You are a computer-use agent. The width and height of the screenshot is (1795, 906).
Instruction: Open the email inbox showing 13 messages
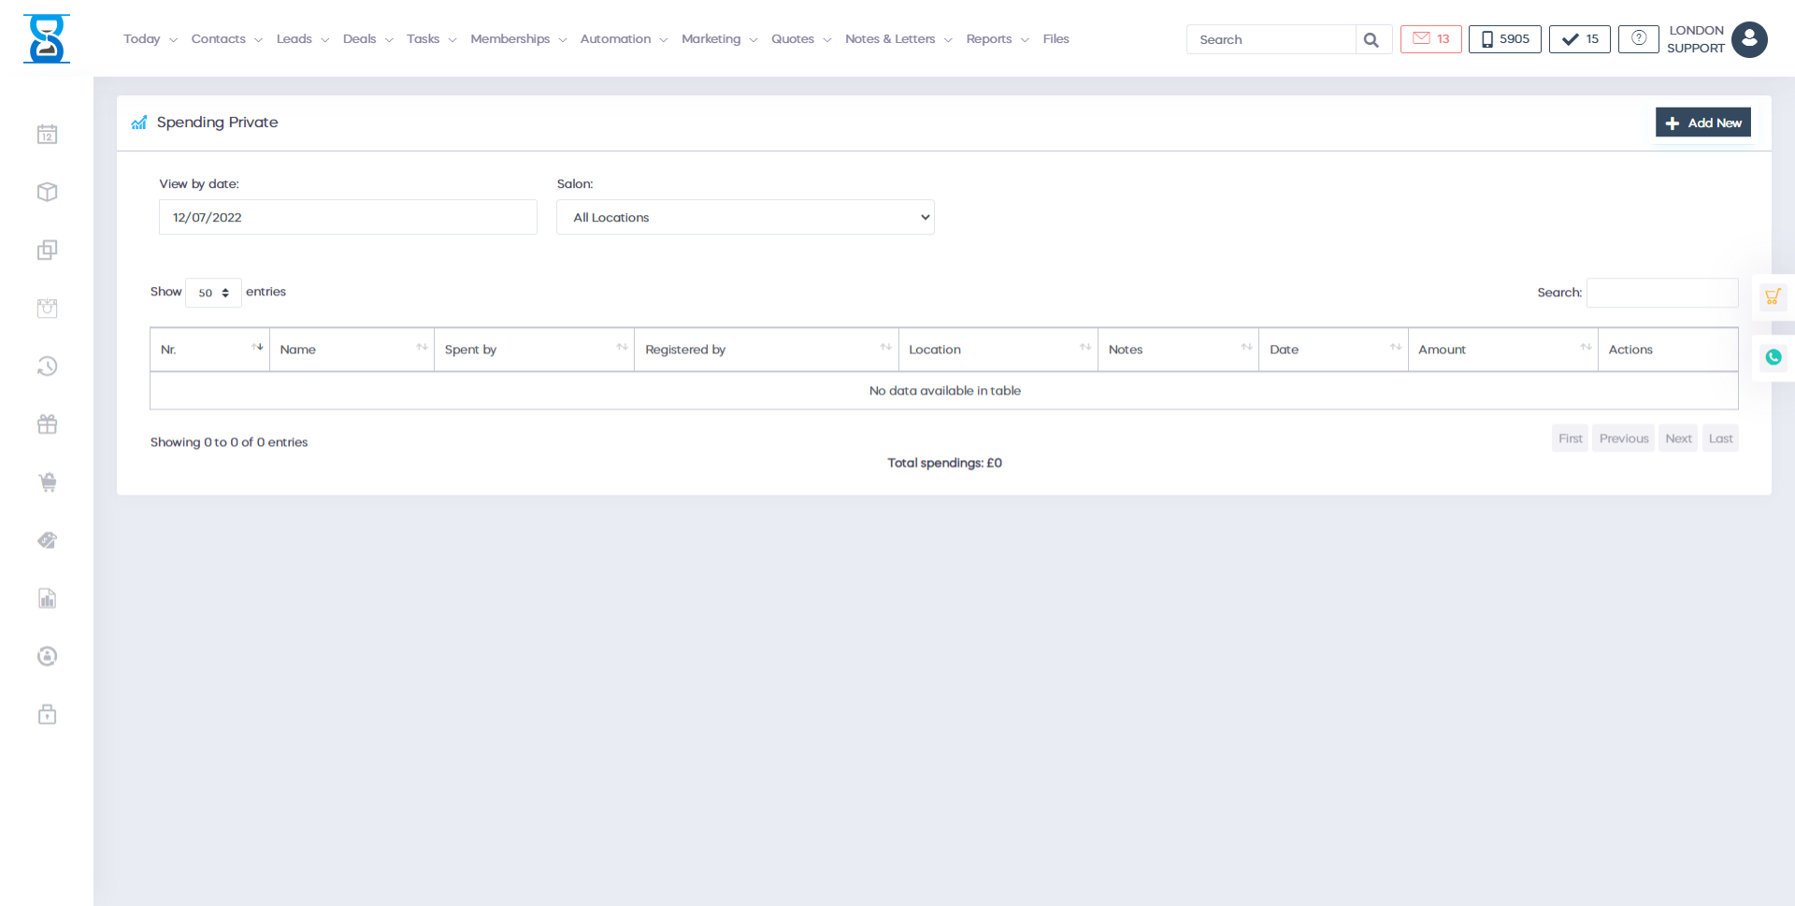coord(1430,38)
